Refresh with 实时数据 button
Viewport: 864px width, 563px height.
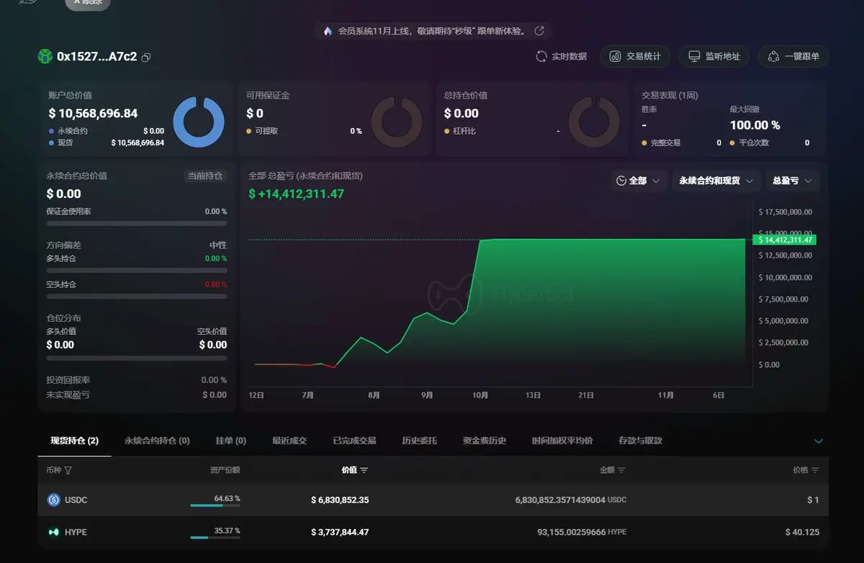561,56
